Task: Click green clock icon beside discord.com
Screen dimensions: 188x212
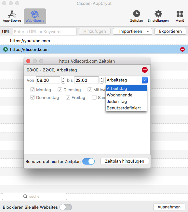Action: point(6,49)
